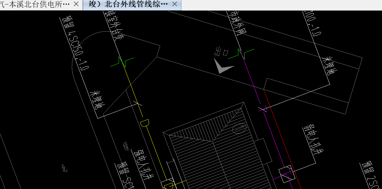Select the yellow D symbol below the green break

pyautogui.click(x=144, y=123)
